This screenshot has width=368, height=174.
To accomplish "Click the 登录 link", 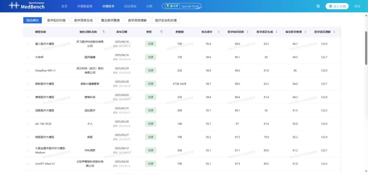I will coord(357,6).
